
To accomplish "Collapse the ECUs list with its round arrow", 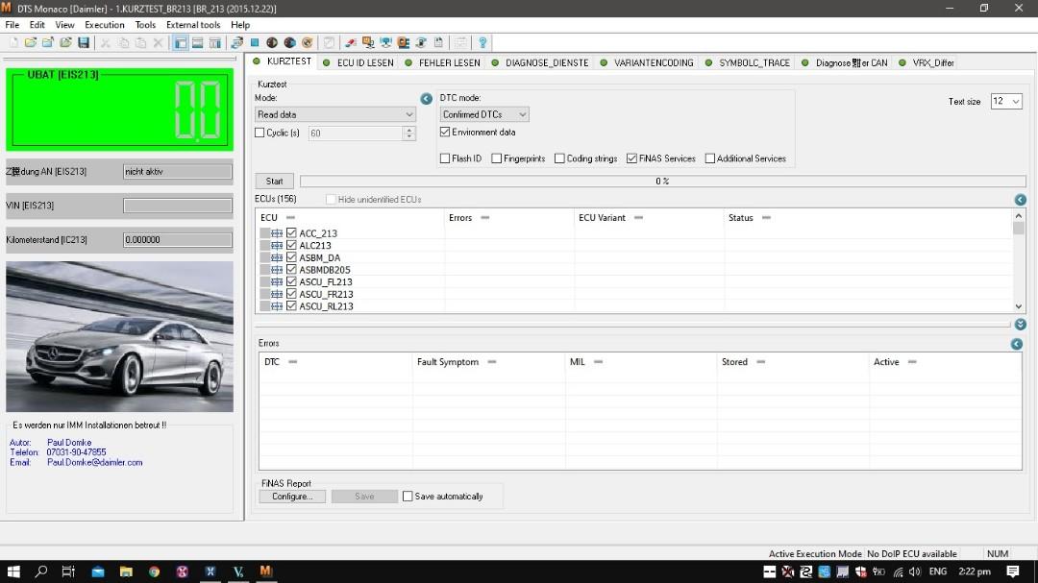I will point(1020,200).
